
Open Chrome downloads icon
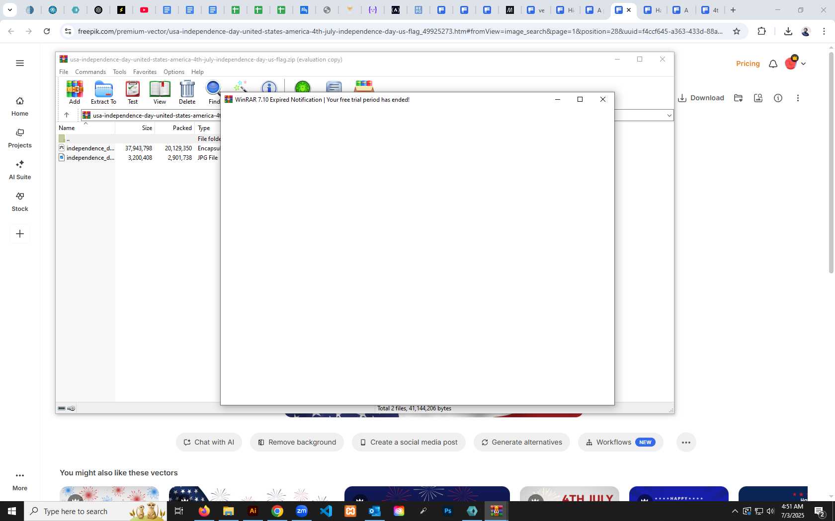(x=788, y=31)
